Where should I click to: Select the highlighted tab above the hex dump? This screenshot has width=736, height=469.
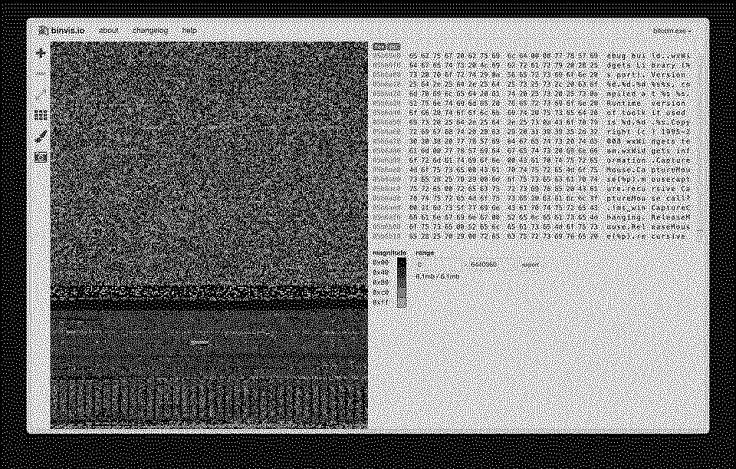(386, 47)
